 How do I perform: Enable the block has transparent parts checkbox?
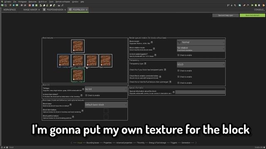178,71
